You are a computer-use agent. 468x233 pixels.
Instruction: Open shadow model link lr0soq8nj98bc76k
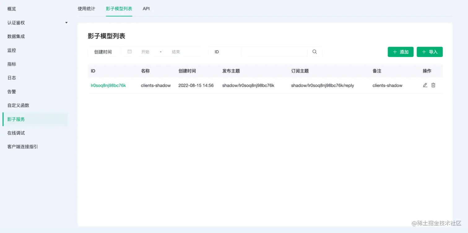click(x=108, y=85)
